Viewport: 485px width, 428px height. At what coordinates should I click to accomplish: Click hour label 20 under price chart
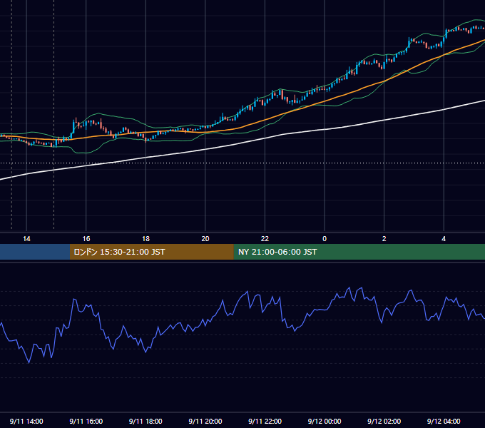[x=205, y=239]
